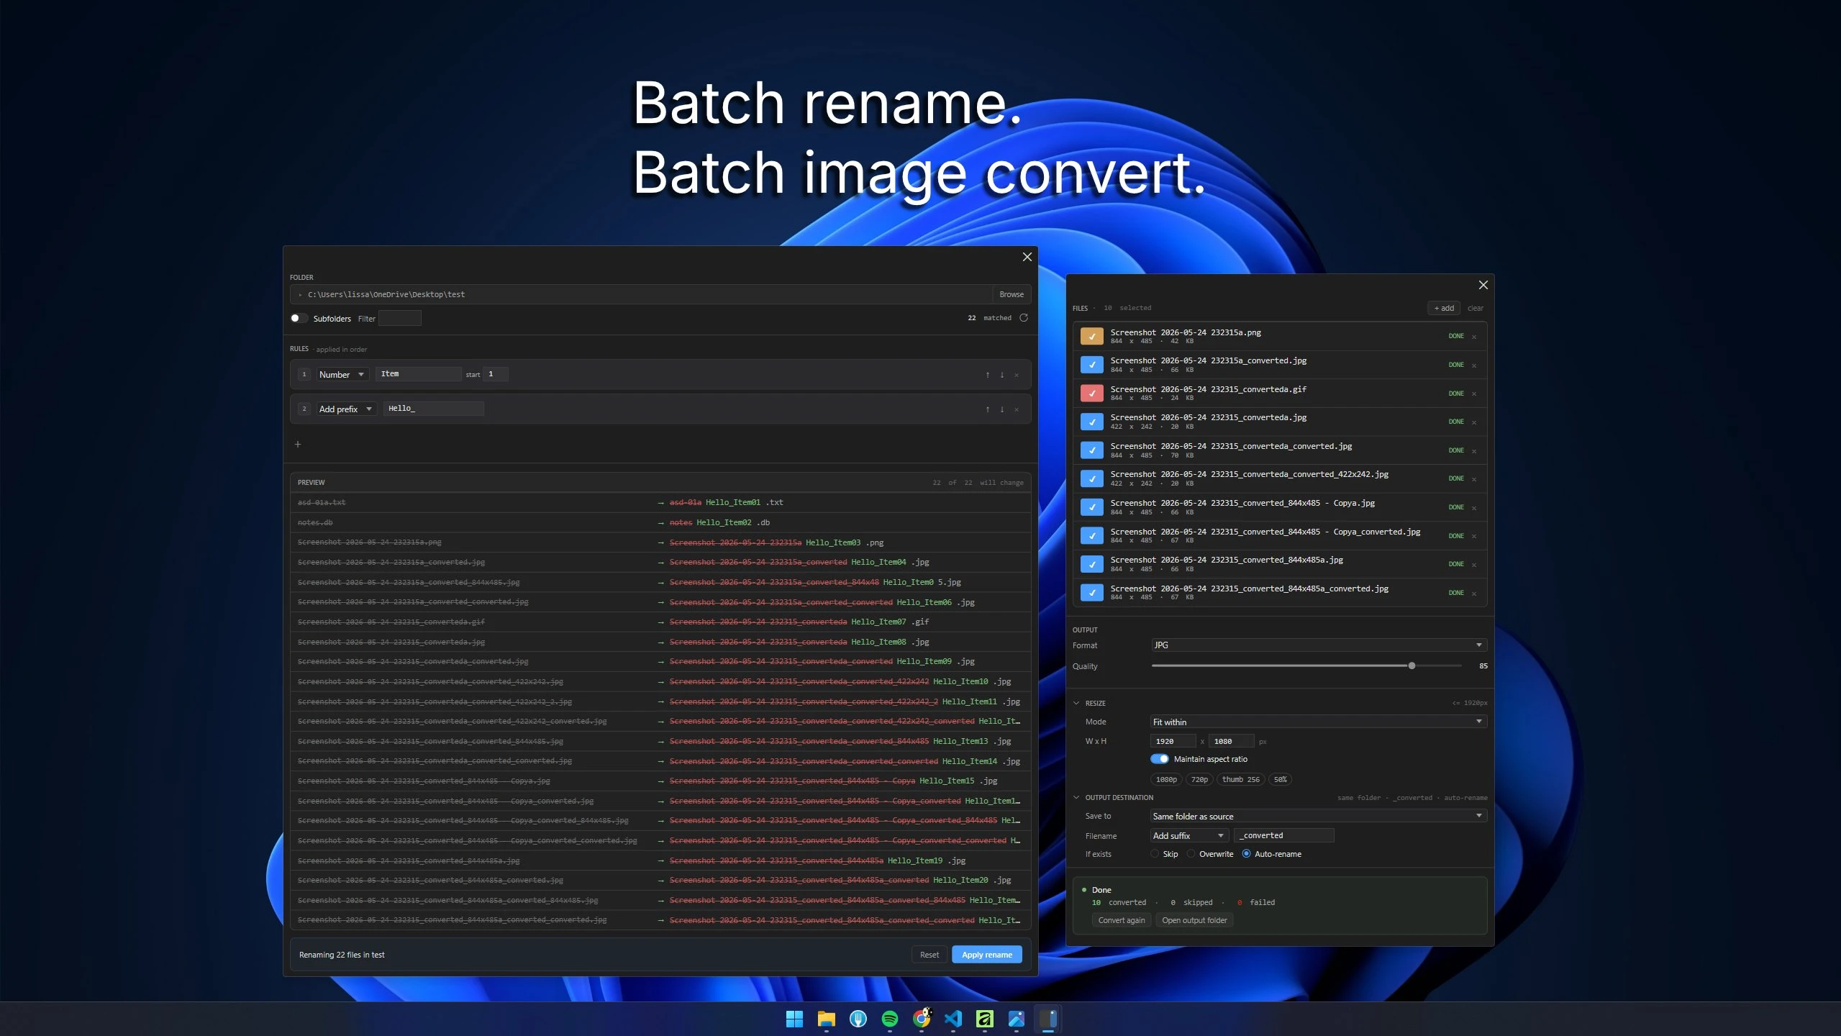Open File Explorer from taskbar
Image resolution: width=1841 pixels, height=1036 pixels.
click(x=826, y=1019)
